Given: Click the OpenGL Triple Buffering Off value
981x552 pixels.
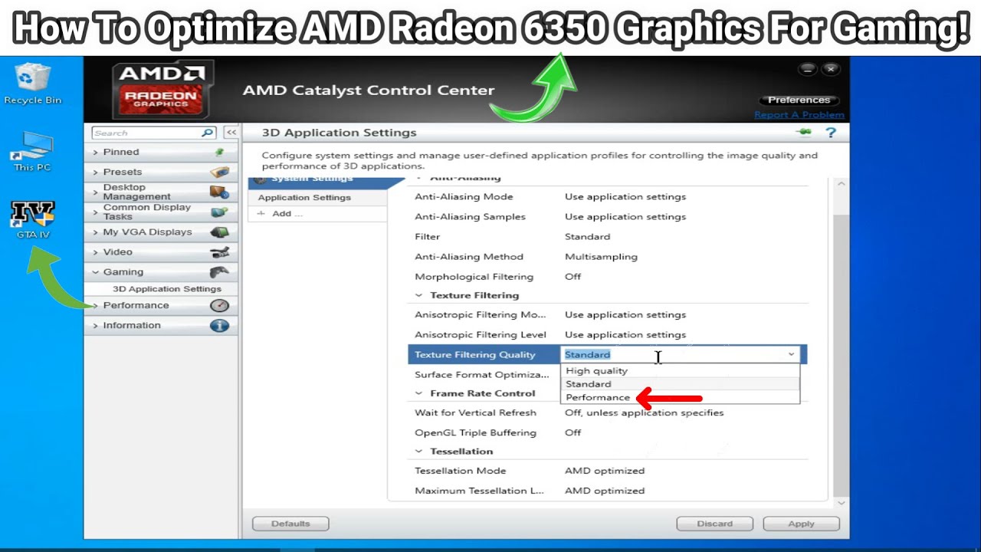Looking at the screenshot, I should (573, 432).
